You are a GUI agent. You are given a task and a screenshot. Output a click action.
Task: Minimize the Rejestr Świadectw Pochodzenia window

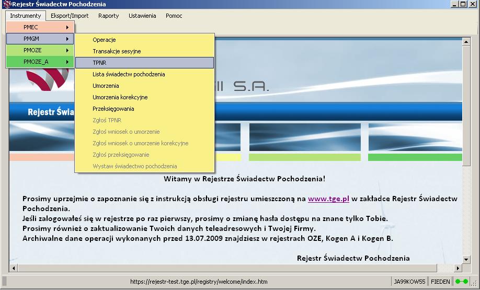coord(454,4)
